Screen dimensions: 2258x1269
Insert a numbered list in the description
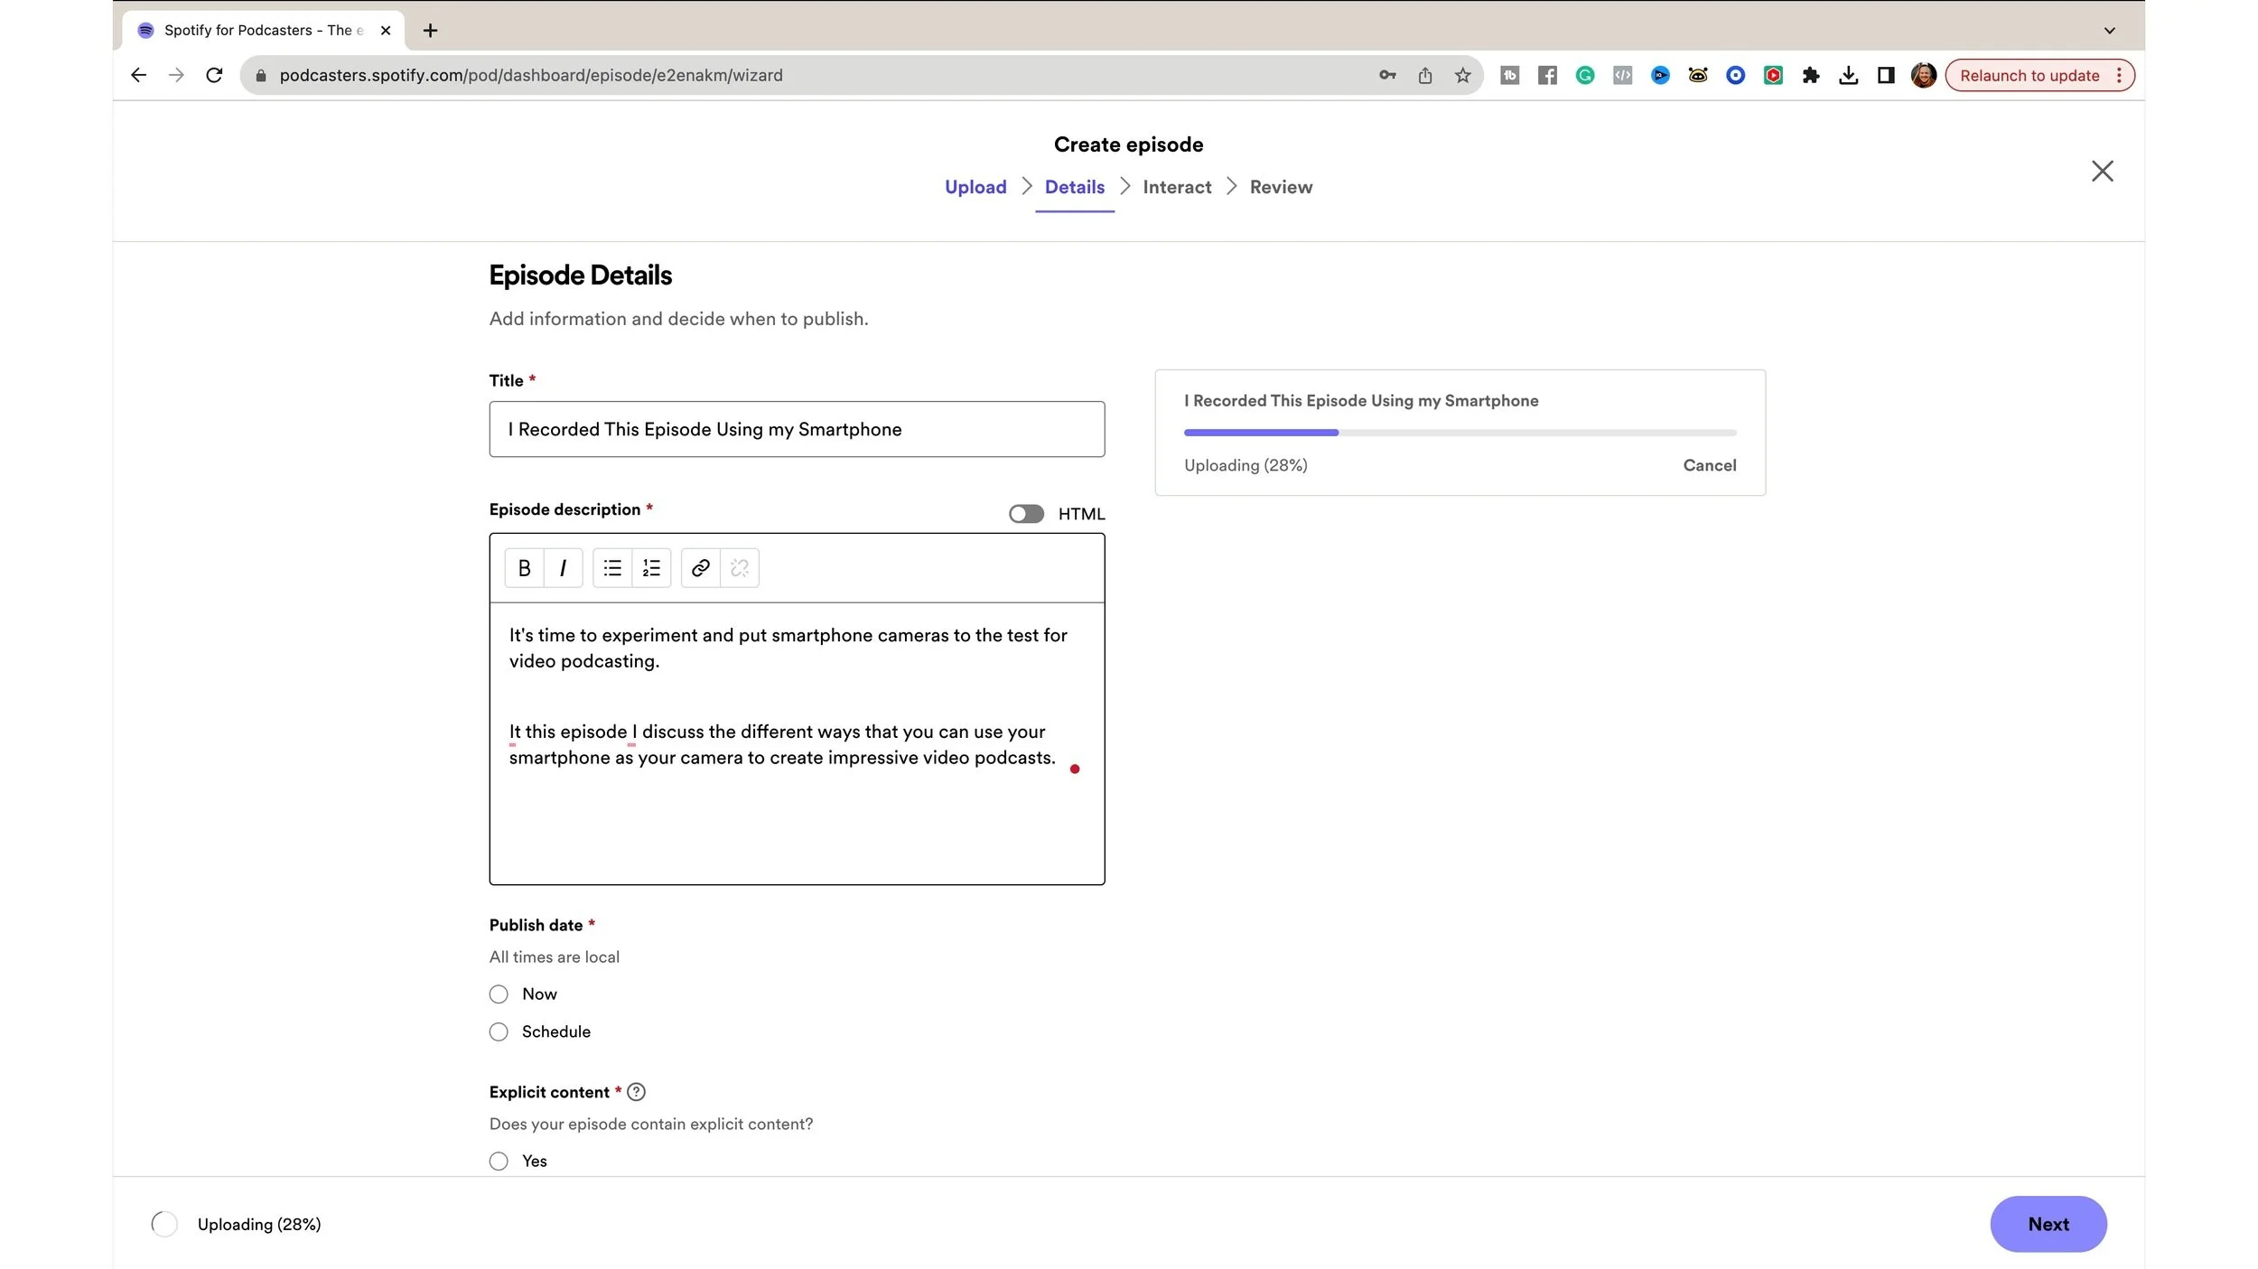click(x=651, y=568)
